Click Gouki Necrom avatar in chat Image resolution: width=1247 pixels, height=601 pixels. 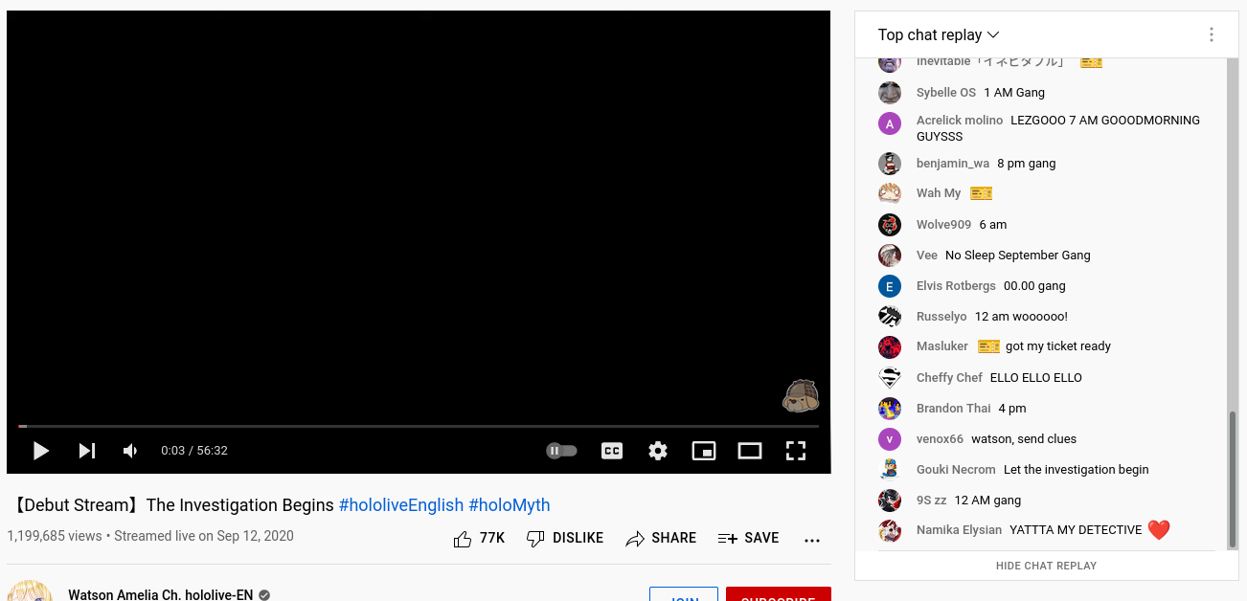(x=890, y=470)
